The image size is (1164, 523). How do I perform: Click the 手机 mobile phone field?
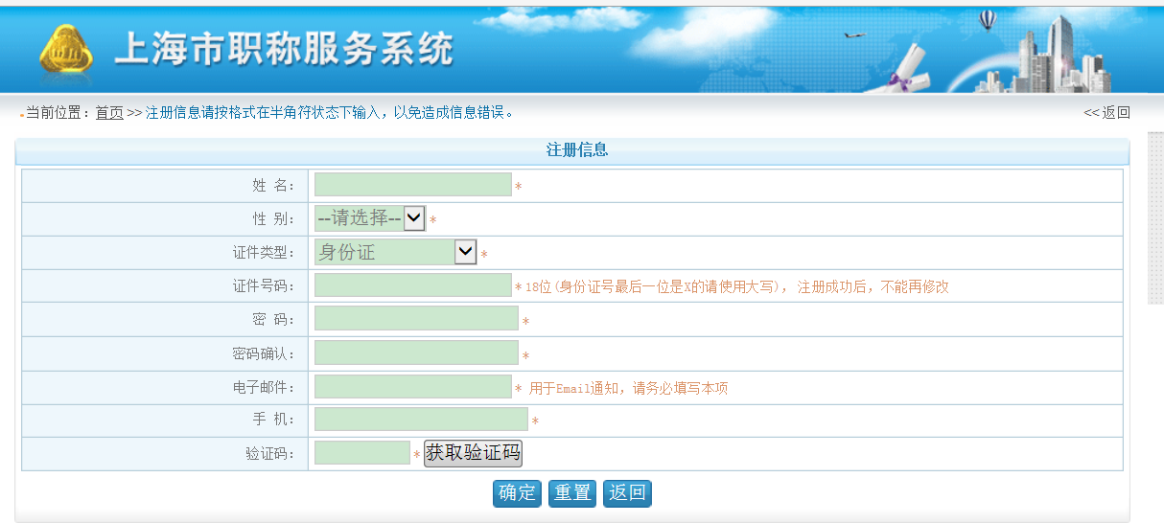(421, 420)
